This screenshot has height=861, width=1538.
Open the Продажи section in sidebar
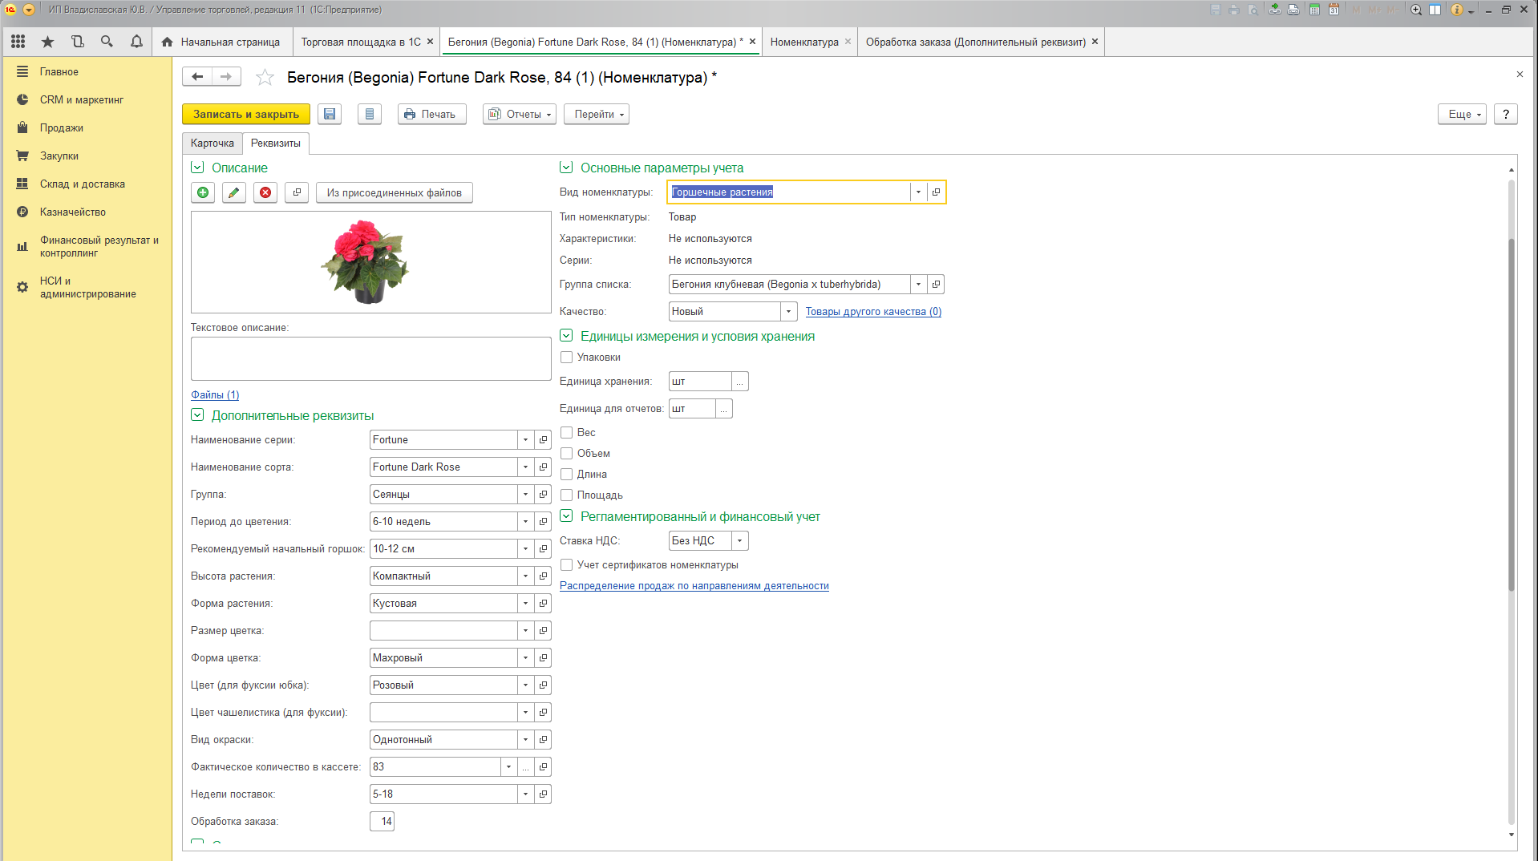click(x=62, y=128)
